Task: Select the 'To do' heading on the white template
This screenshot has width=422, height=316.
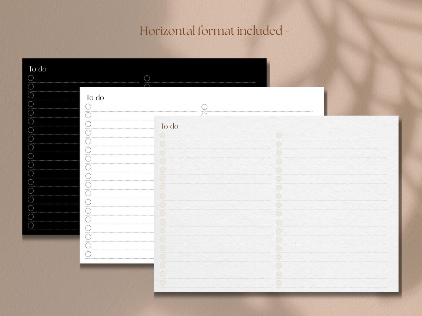Action: tap(95, 98)
